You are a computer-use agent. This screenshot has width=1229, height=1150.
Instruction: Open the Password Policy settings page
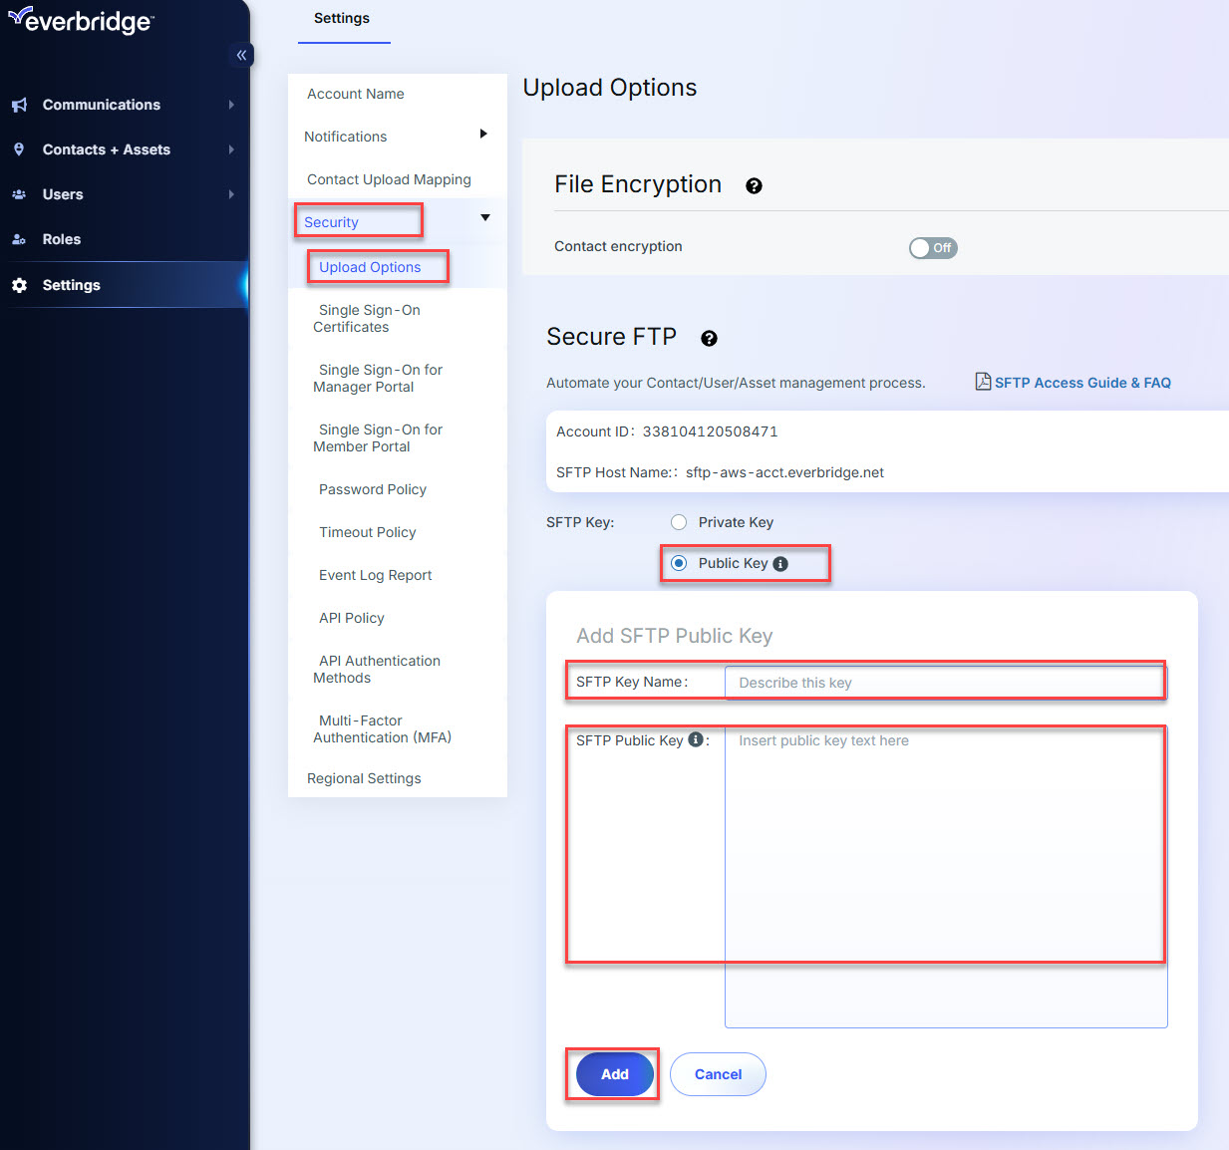pos(372,489)
